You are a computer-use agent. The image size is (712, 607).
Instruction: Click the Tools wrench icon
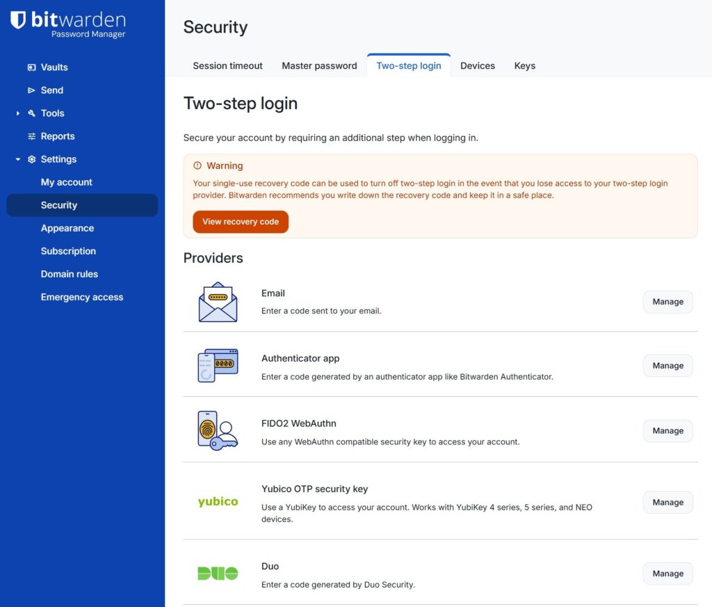coord(31,113)
